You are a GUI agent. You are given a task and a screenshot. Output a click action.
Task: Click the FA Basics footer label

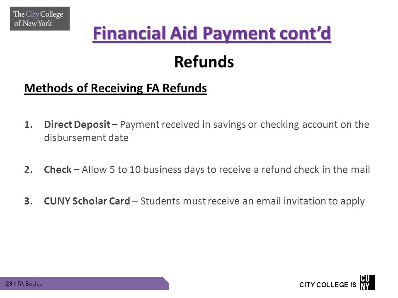pos(30,284)
